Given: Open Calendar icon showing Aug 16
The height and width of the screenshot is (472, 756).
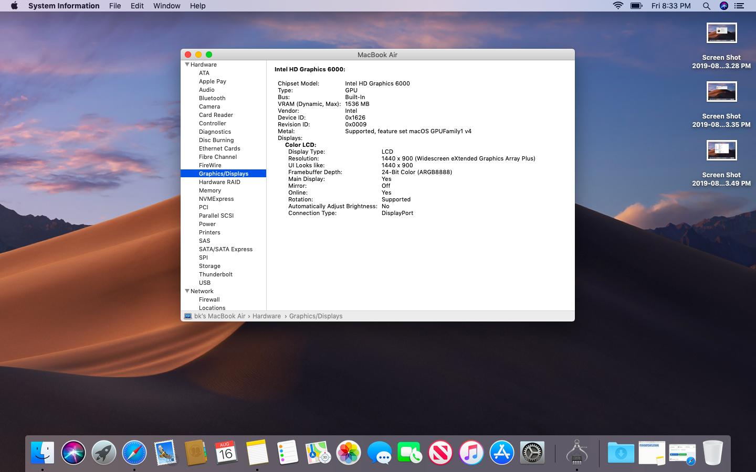Looking at the screenshot, I should (226, 452).
